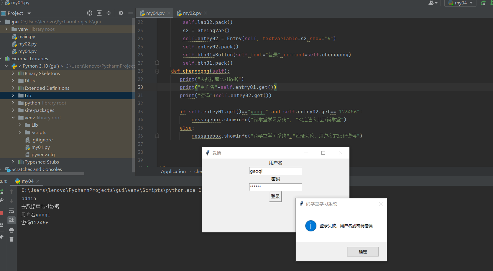Viewport: 493px width, 271px height.
Task: Toggle soft-wrap in the Run console
Action: tap(11, 211)
